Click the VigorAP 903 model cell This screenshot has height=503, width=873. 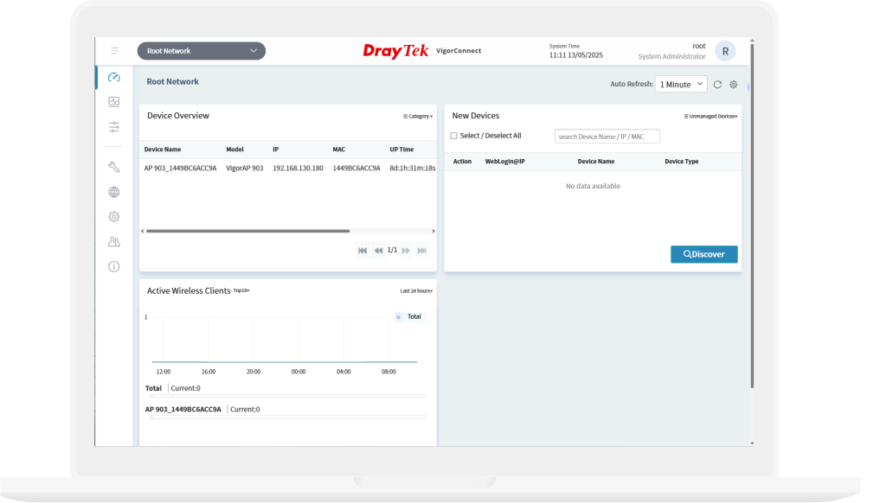coord(244,168)
